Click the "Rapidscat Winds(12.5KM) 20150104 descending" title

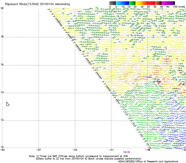(x=37, y=4)
